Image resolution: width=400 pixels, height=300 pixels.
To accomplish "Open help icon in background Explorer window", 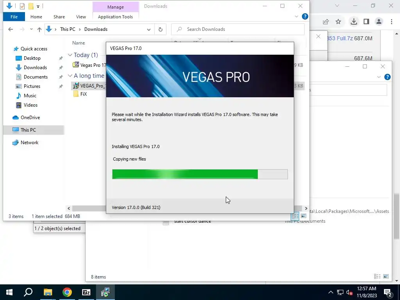I will pos(387,77).
